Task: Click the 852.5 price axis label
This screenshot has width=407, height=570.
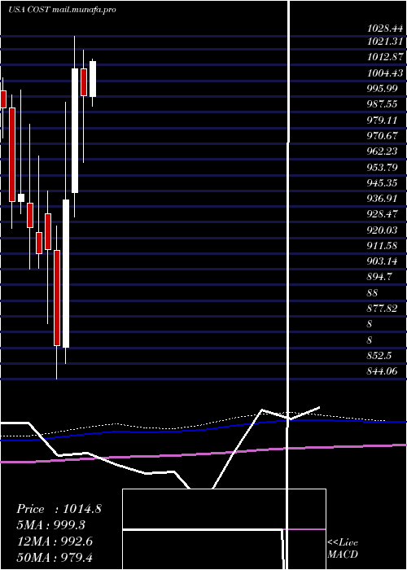Action: [x=379, y=355]
